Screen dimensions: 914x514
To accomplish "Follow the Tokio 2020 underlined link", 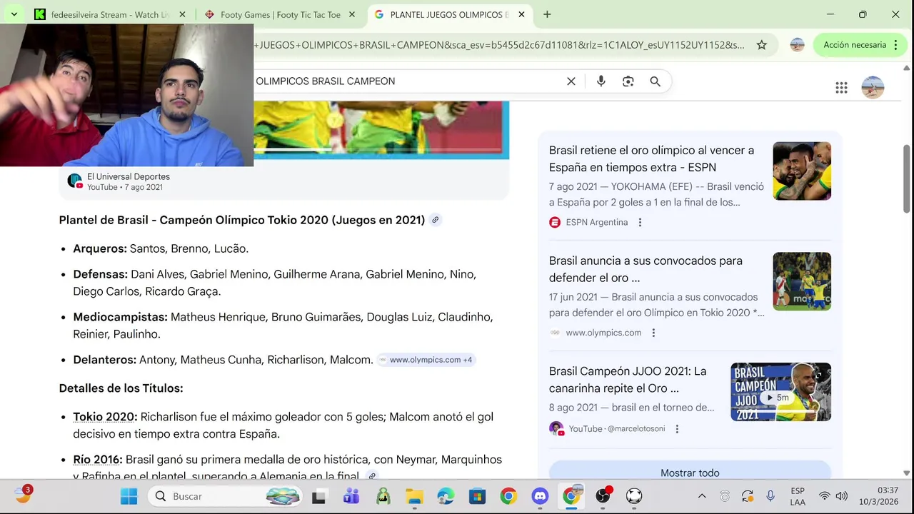I will coord(104,417).
